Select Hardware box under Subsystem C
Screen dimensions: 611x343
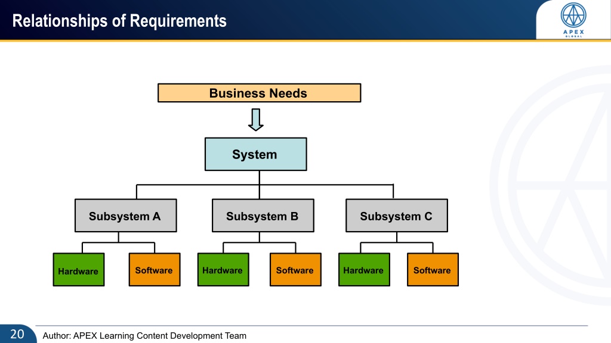click(364, 270)
